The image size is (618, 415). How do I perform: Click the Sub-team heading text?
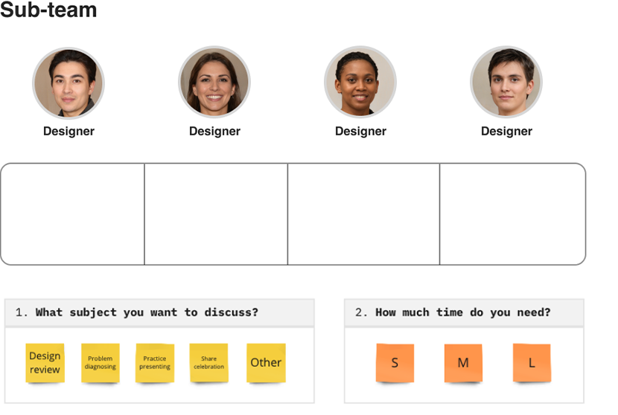[48, 10]
